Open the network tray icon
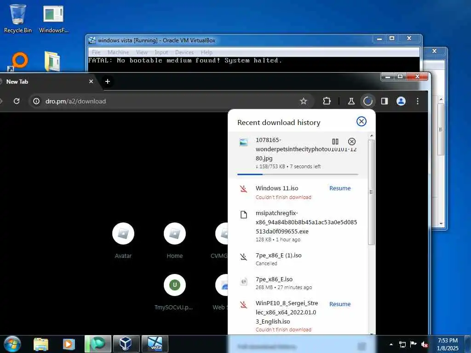The width and height of the screenshot is (471, 353). [402, 344]
